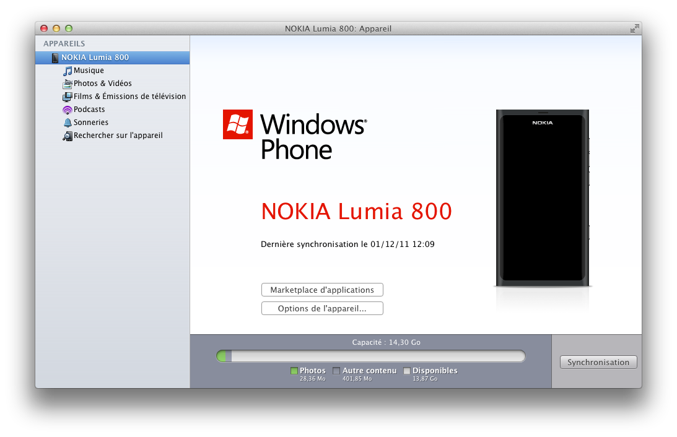Click the Capacité : 14,30 Go label
The image size is (677, 437).
[x=386, y=342]
